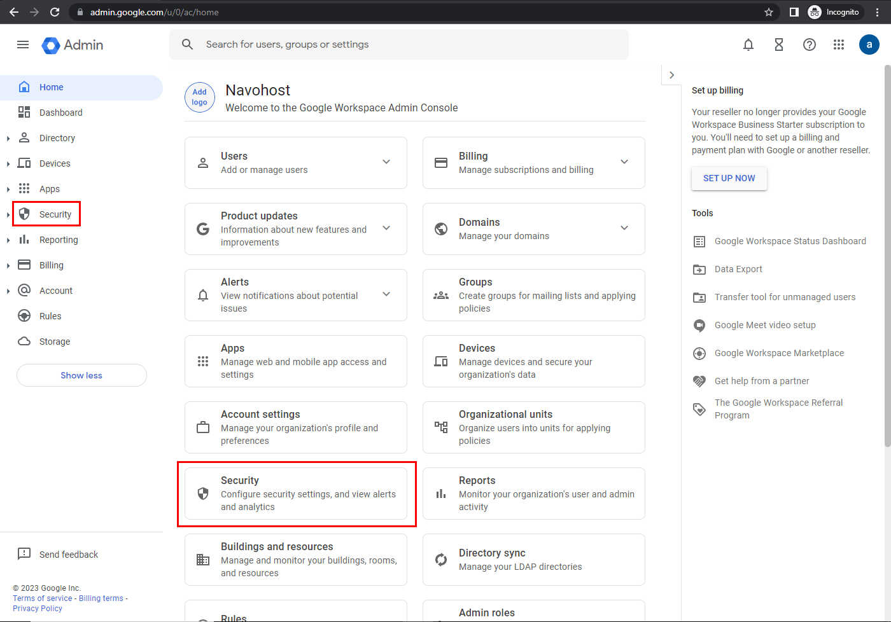Click the Send feedback text

click(69, 555)
